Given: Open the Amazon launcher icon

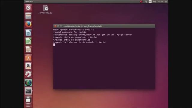Looking at the screenshot, I should pos(28,66).
